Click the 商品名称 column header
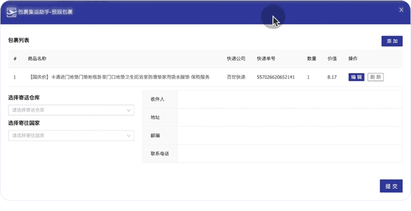 click(37, 59)
